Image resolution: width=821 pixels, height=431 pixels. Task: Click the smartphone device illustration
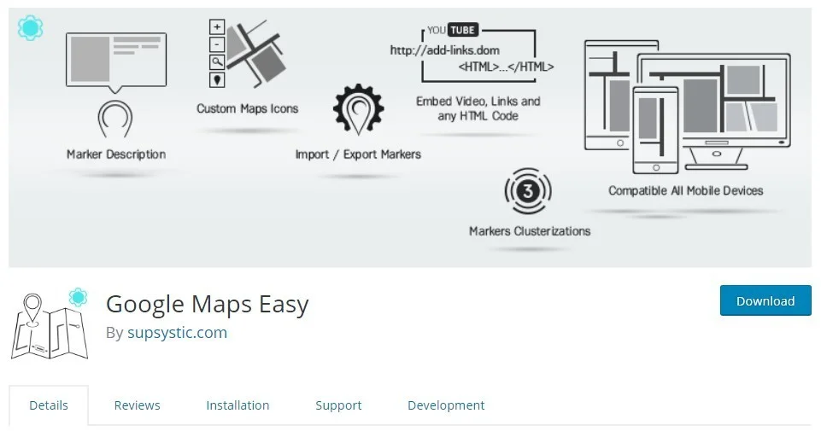[655, 131]
